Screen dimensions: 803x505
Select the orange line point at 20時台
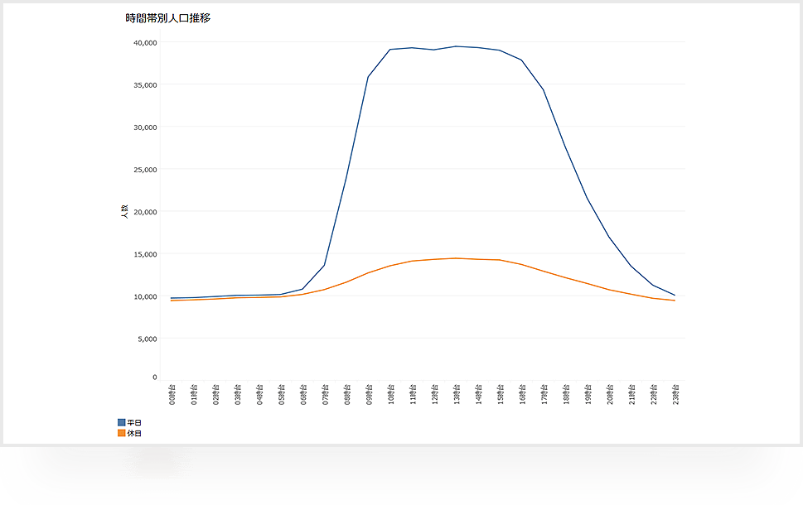pyautogui.click(x=609, y=290)
